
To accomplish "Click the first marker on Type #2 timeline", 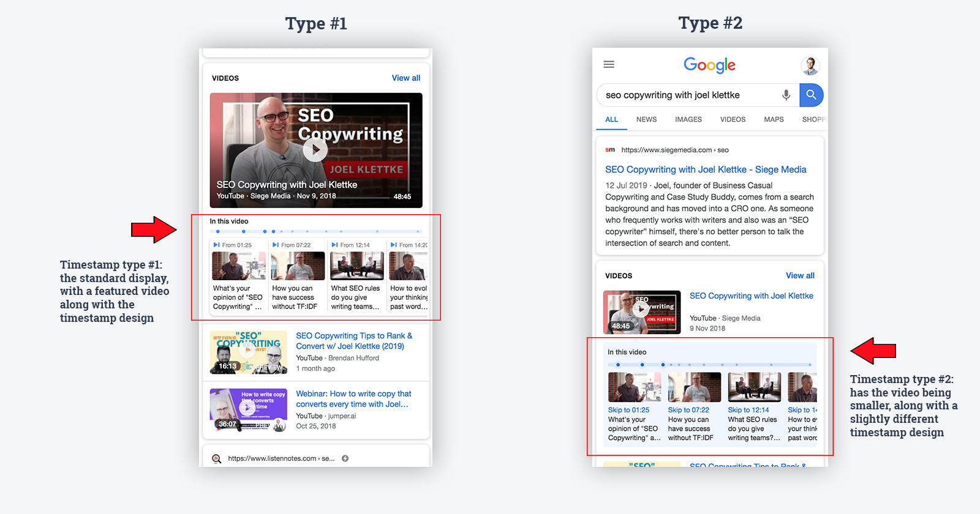I will pyautogui.click(x=618, y=365).
